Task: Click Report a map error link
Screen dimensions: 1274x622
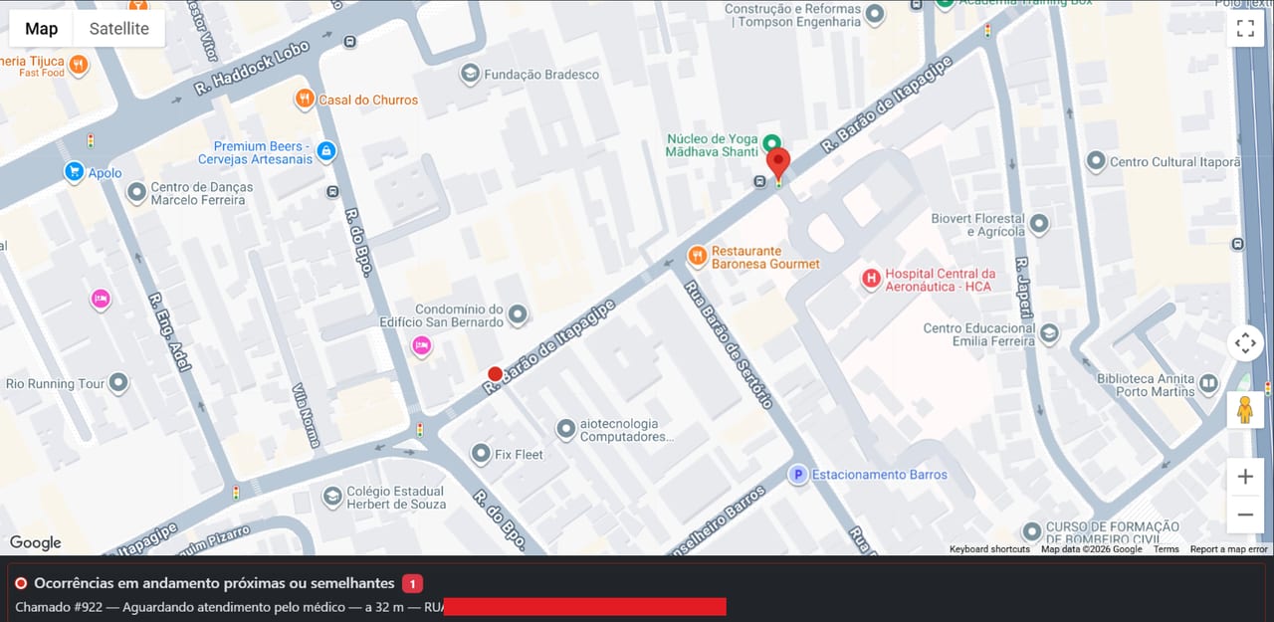Action: (x=1229, y=549)
